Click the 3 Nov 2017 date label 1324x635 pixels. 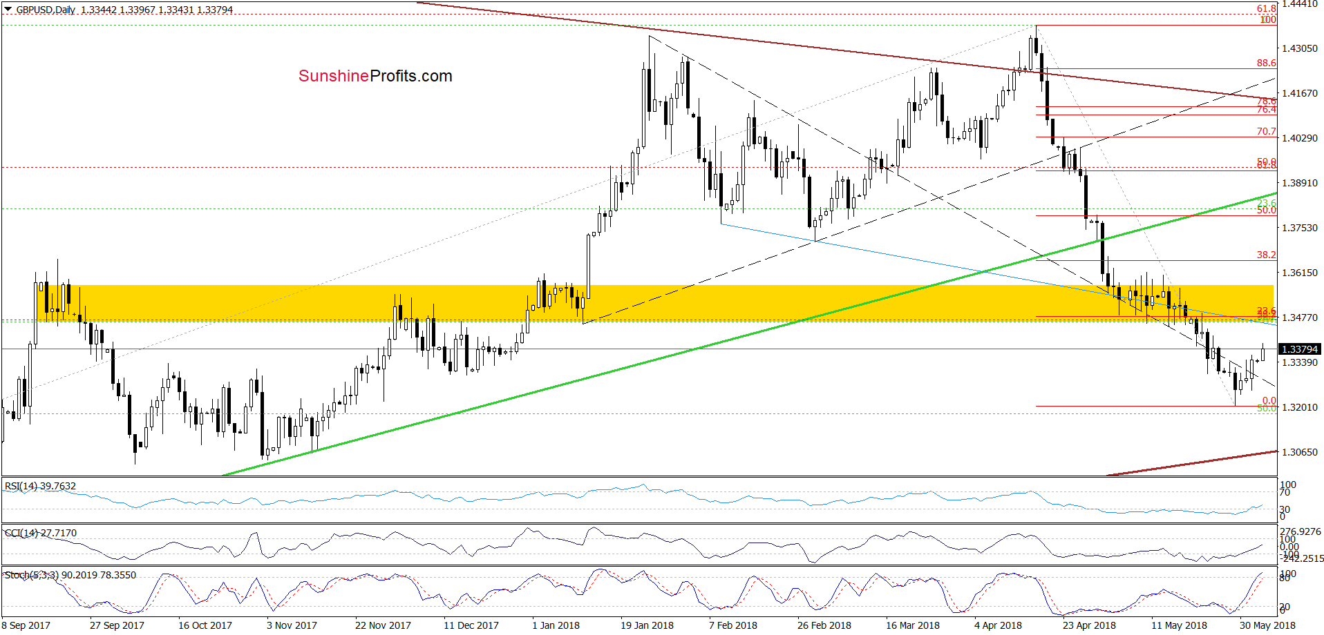(x=292, y=625)
